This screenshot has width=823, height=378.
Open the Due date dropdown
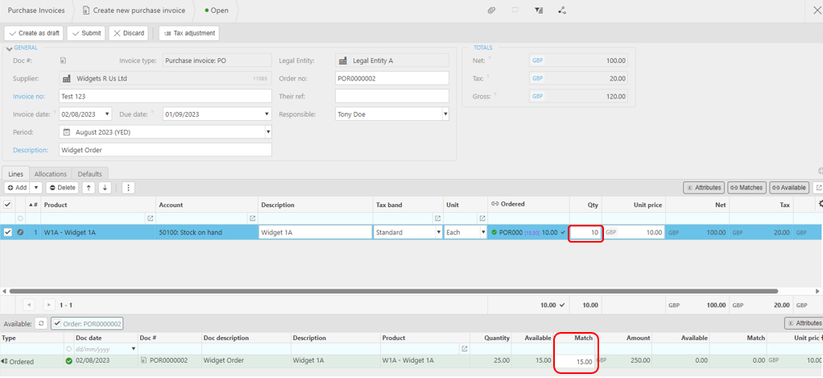click(267, 114)
